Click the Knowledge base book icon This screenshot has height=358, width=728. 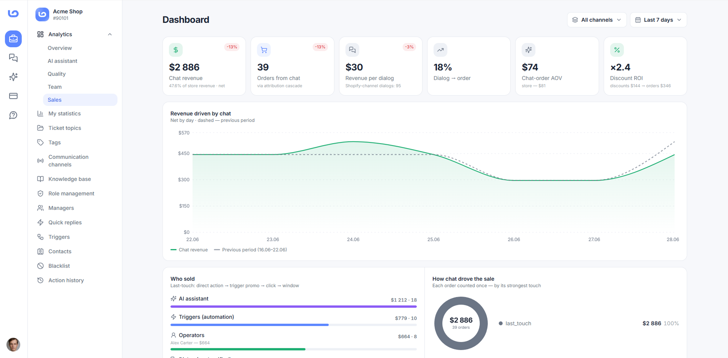click(40, 179)
